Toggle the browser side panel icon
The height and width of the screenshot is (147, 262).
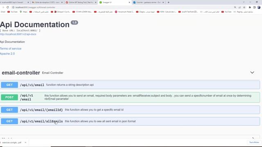point(254,7)
